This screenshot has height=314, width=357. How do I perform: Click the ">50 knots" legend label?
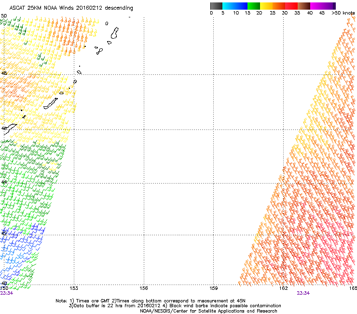[343, 13]
